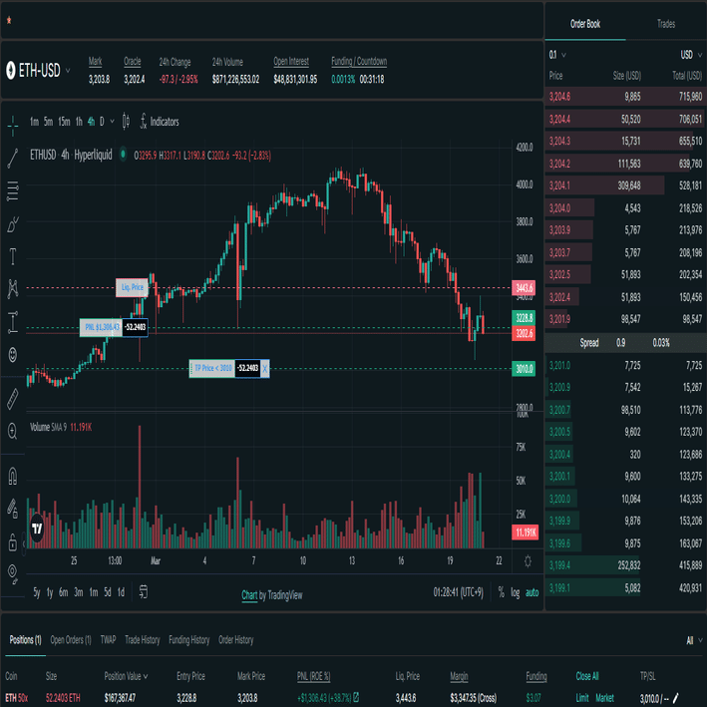Open the USD size unit dropdown
Screen dimensions: 707x707
[x=691, y=55]
